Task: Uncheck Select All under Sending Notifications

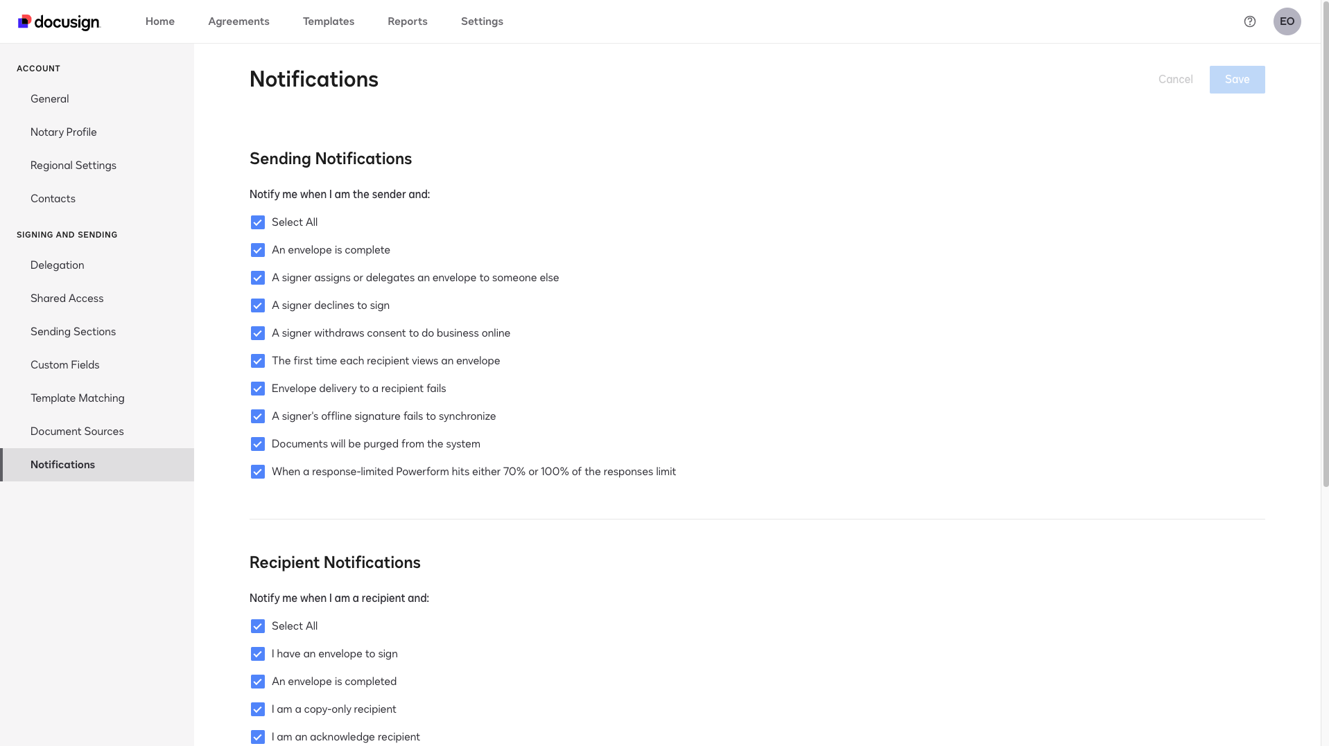Action: (x=257, y=222)
